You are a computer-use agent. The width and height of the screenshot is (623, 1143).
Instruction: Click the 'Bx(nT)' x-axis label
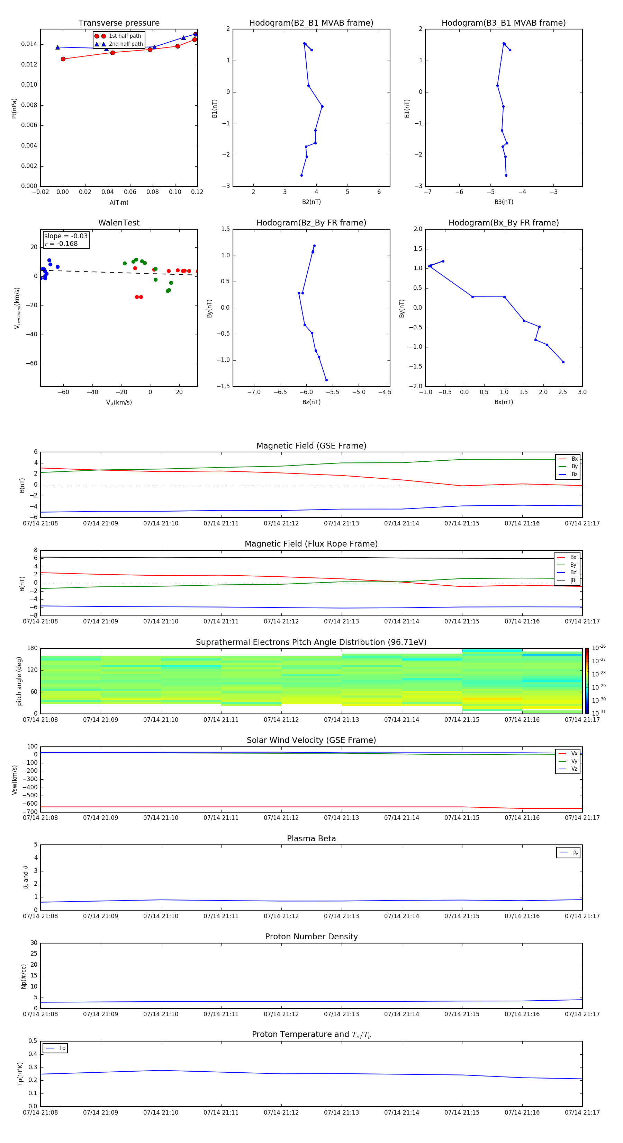click(x=504, y=402)
